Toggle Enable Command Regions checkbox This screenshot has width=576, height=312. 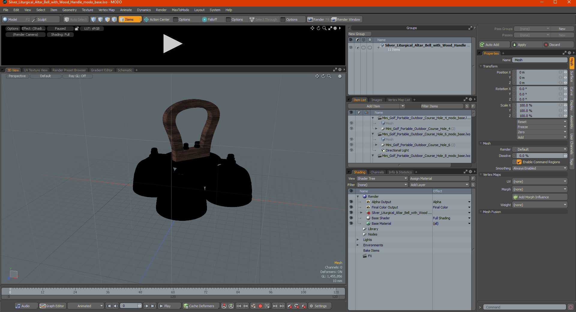(519, 162)
